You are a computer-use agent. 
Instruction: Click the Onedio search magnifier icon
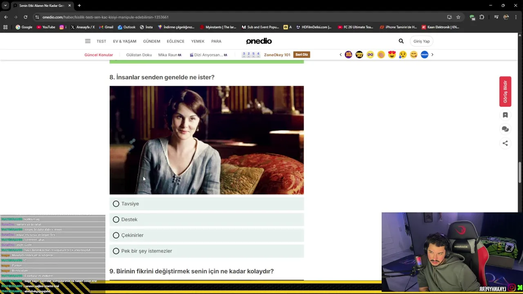coord(401,41)
